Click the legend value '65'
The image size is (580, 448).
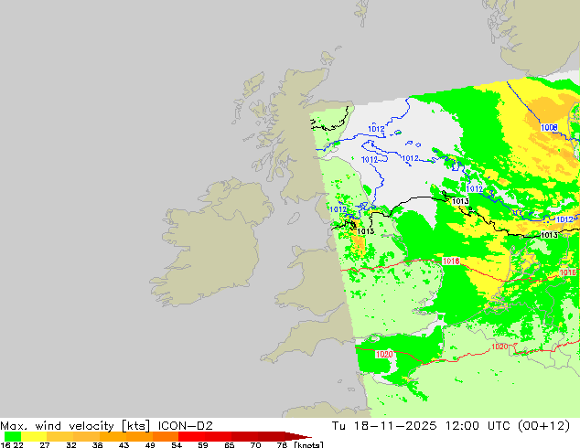[230, 444]
